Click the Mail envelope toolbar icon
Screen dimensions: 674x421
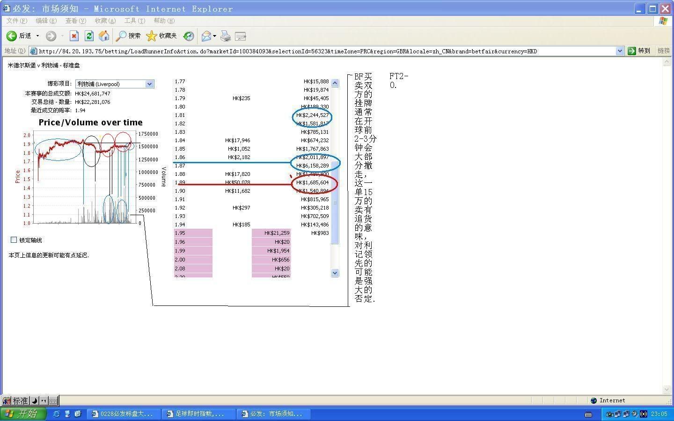(x=206, y=36)
